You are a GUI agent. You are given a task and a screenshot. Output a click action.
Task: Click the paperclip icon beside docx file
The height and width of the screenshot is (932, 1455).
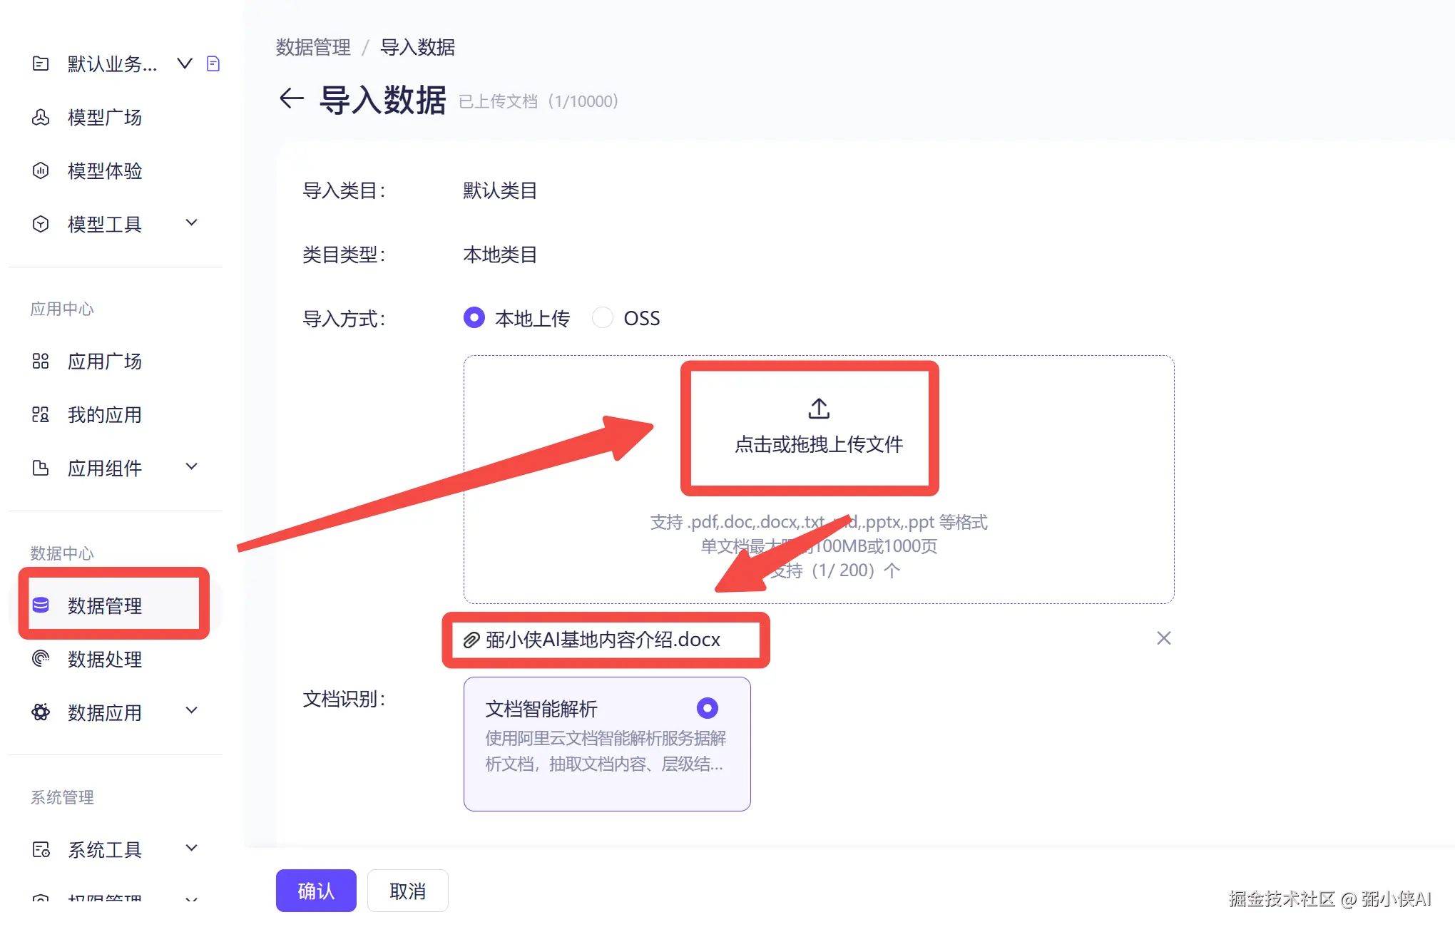pos(471,640)
